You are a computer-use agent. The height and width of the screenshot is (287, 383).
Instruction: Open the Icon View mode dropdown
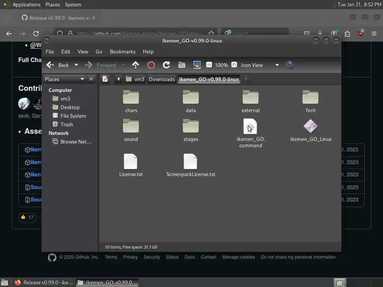pyautogui.click(x=260, y=65)
